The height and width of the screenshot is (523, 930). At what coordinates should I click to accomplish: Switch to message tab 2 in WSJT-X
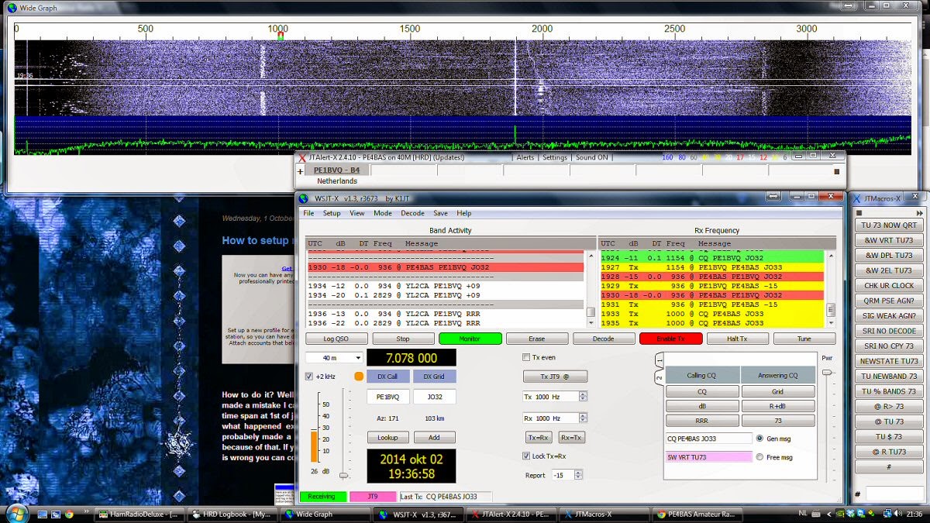tap(660, 378)
